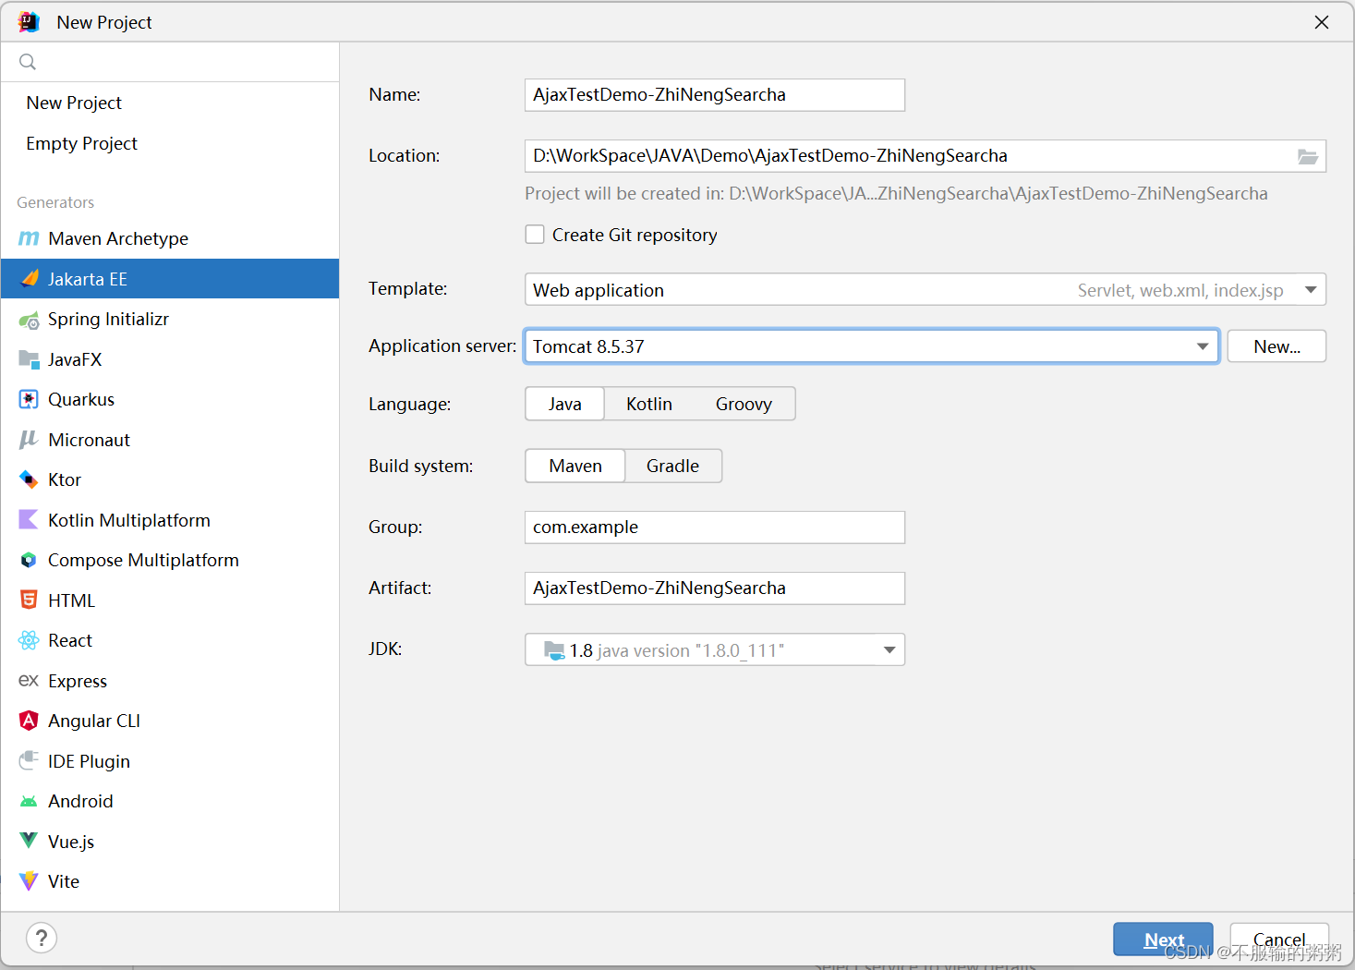Select the Vite list entry
1355x970 pixels.
[x=170, y=881]
